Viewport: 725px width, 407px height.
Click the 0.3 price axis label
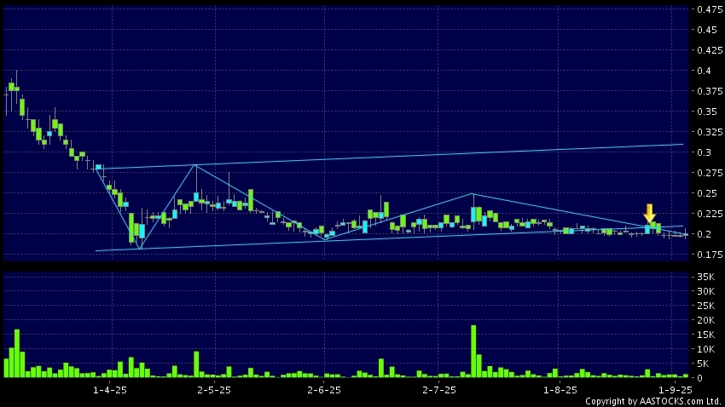[x=705, y=152]
